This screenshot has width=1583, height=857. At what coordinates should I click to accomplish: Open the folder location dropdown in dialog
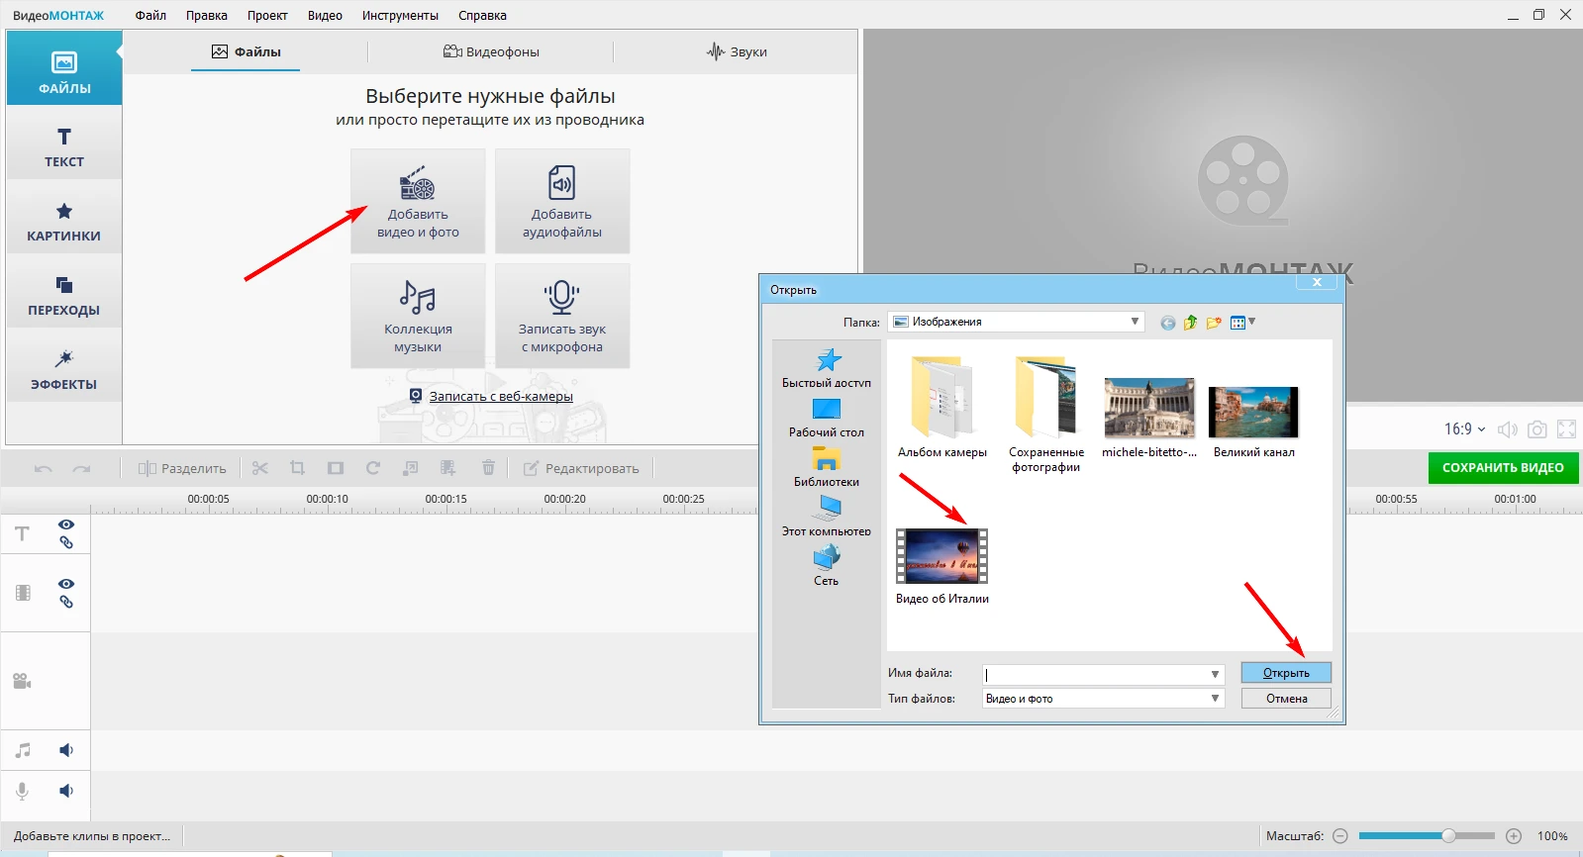coord(1135,322)
